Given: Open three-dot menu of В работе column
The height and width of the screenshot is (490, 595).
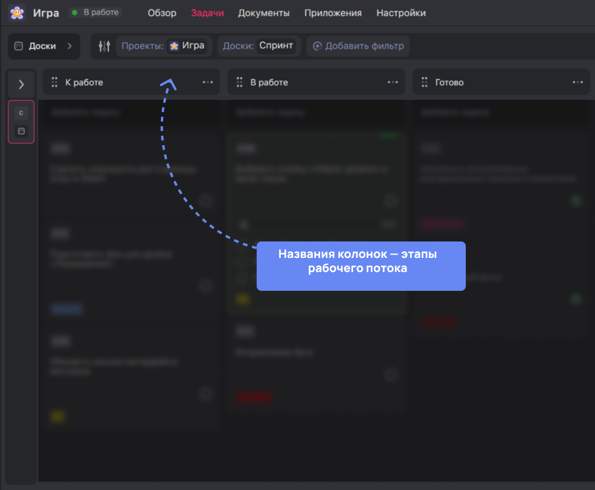Looking at the screenshot, I should click(393, 82).
